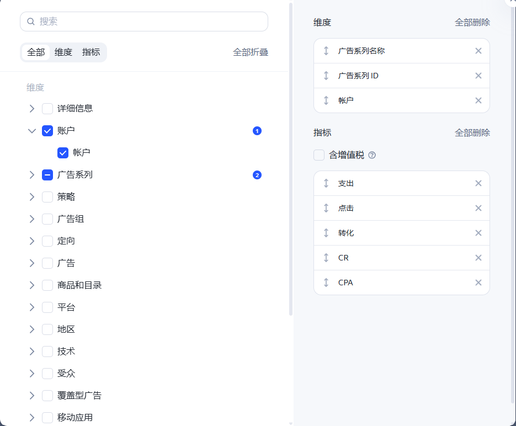Check the 地区 checkbox

(x=47, y=329)
